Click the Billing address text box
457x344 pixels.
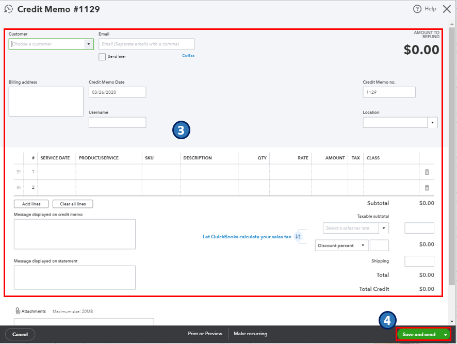(x=46, y=102)
